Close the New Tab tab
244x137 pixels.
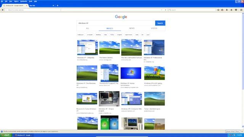pyautogui.click(x=53, y=6)
